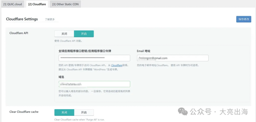Focus the 域名 input field

pos(94,84)
